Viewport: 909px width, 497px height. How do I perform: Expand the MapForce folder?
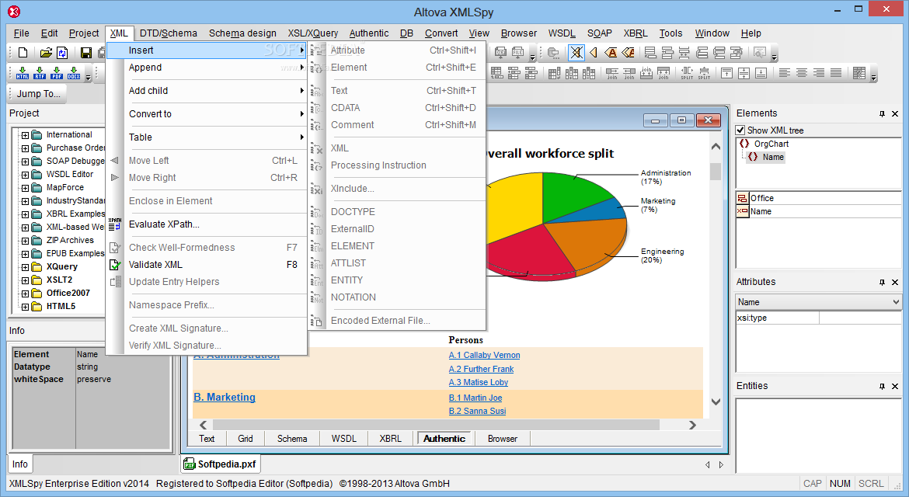click(25, 188)
